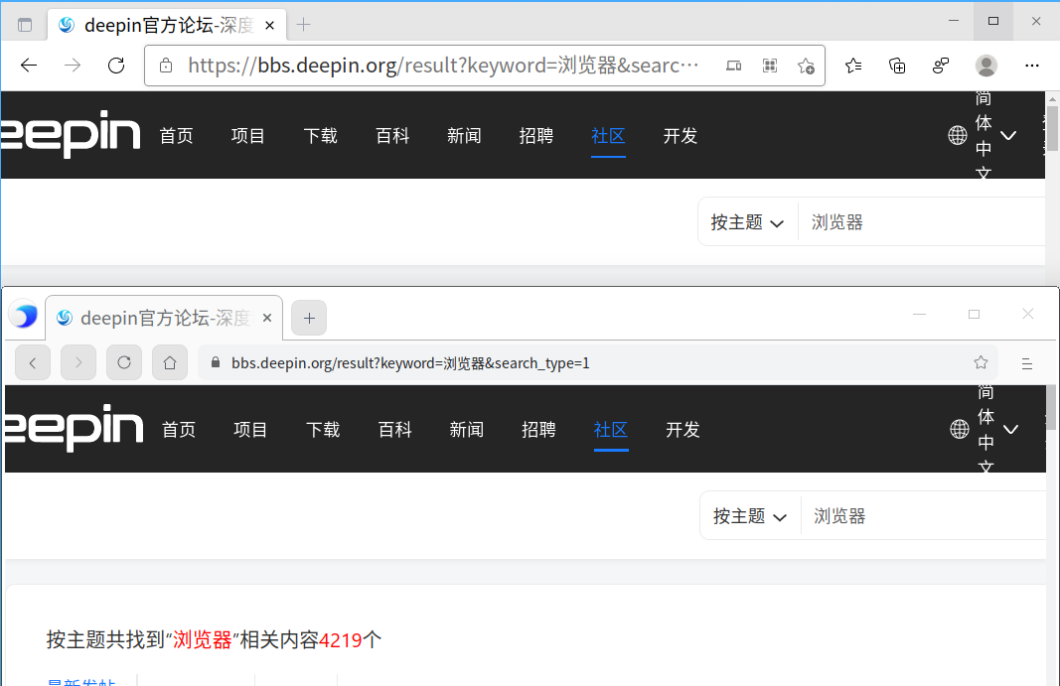
Task: Click 百科 in deepin browser navigation
Action: (x=395, y=430)
